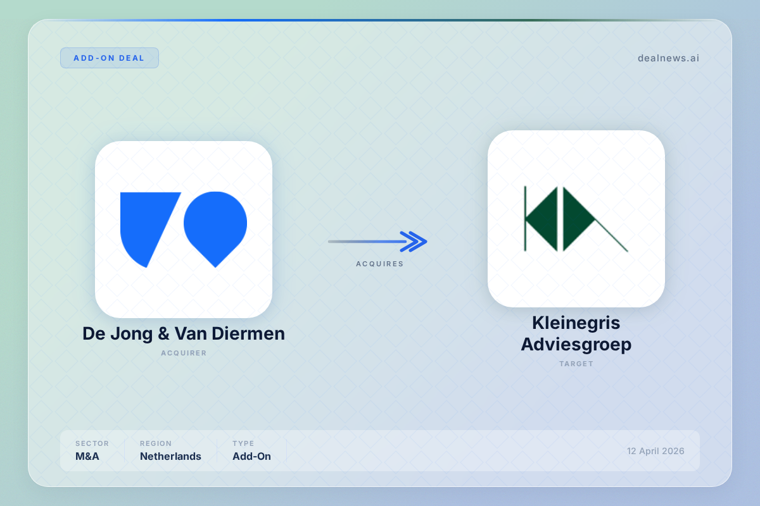Image resolution: width=760 pixels, height=506 pixels.
Task: Open the dealnews.ai link
Action: 668,58
